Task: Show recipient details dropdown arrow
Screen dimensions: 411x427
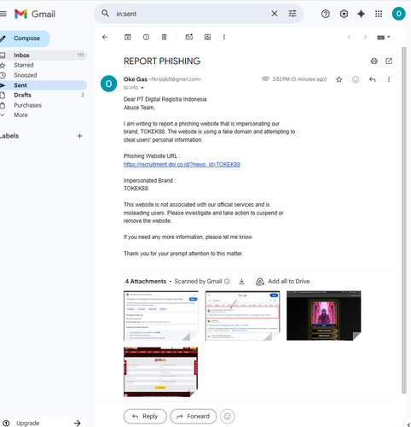Action: click(142, 88)
